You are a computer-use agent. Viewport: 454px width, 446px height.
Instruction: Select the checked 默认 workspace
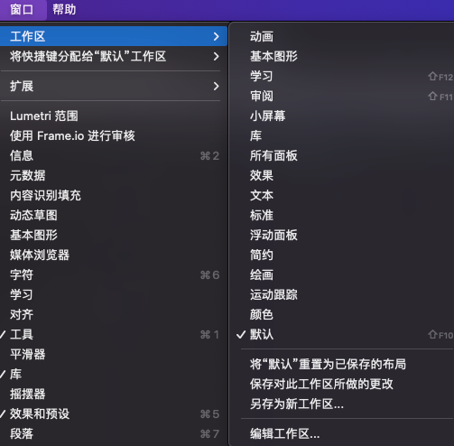[342, 334]
